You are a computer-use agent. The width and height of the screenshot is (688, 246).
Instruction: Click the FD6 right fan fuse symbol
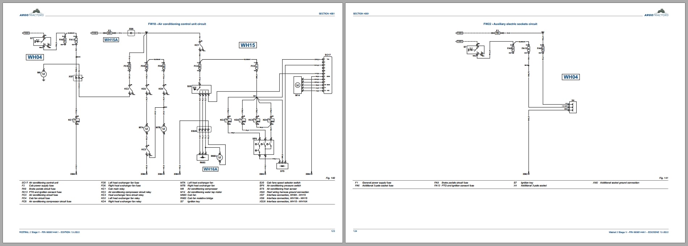[163, 66]
